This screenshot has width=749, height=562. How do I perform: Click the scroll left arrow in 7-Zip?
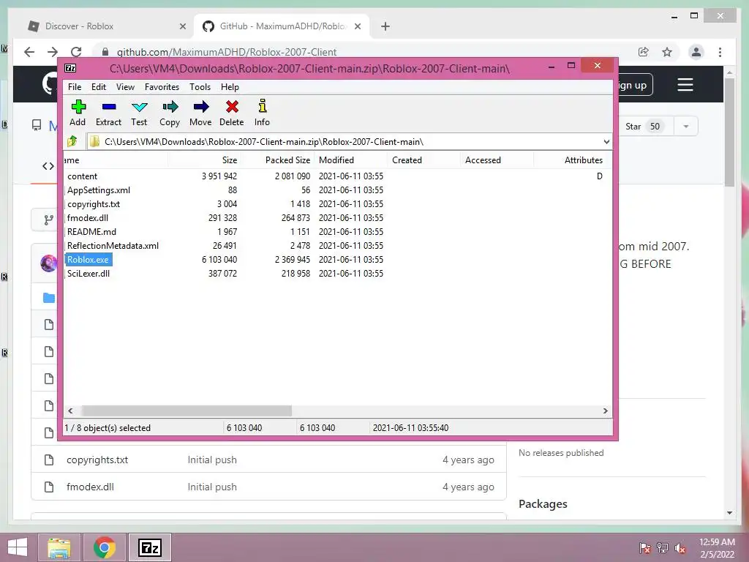pos(71,411)
